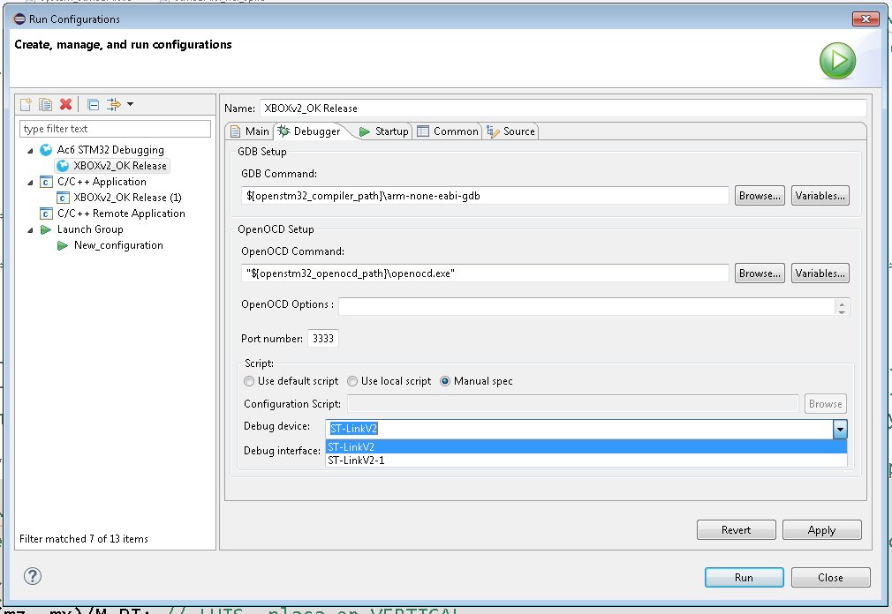Delete selected configuration with red X icon
Image resolution: width=892 pixels, height=614 pixels.
point(66,104)
